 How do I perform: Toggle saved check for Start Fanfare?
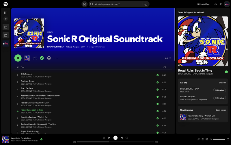pyautogui.click(x=157, y=90)
